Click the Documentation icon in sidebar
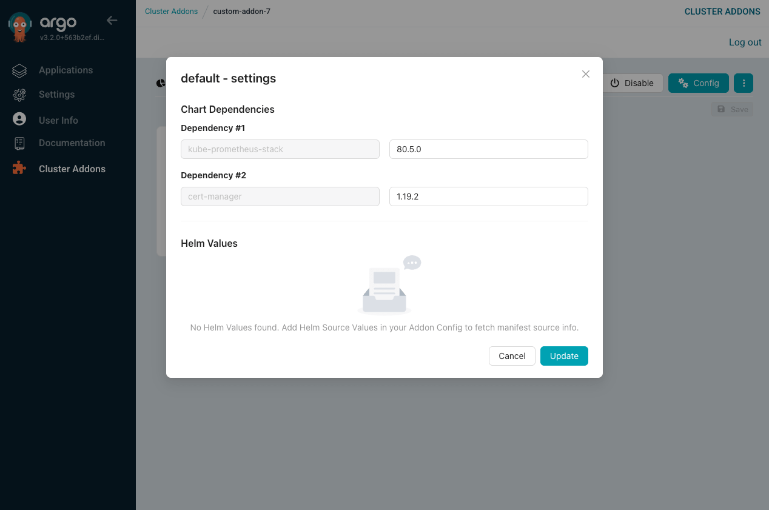Screen dimensions: 769x510 19,143
